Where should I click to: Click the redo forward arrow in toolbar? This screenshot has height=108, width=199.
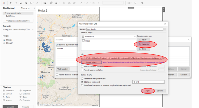16,3
